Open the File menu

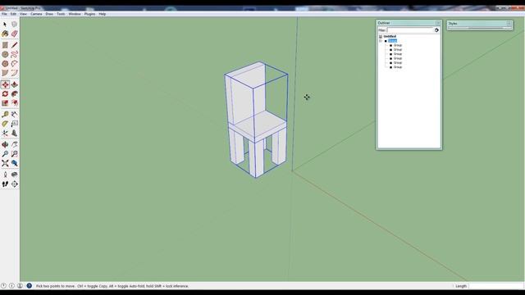pyautogui.click(x=4, y=14)
